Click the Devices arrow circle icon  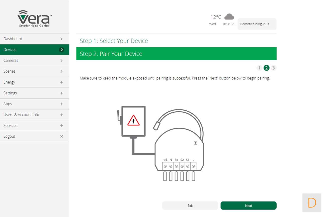(x=61, y=50)
